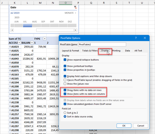The image size is (155, 134).
Task: Toggle Display field captions and filter drop downs
Action: (x=65, y=76)
